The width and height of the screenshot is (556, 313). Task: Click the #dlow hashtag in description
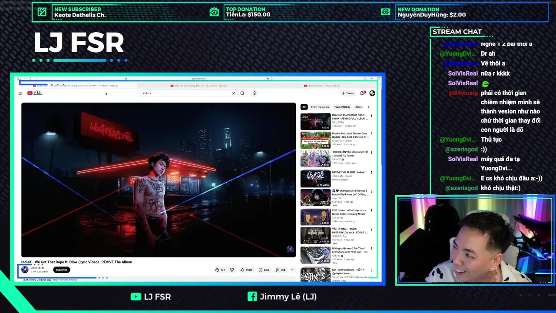[56, 280]
